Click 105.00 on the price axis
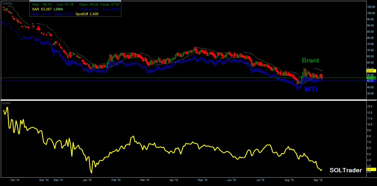The image size is (377, 186). (x=371, y=7)
